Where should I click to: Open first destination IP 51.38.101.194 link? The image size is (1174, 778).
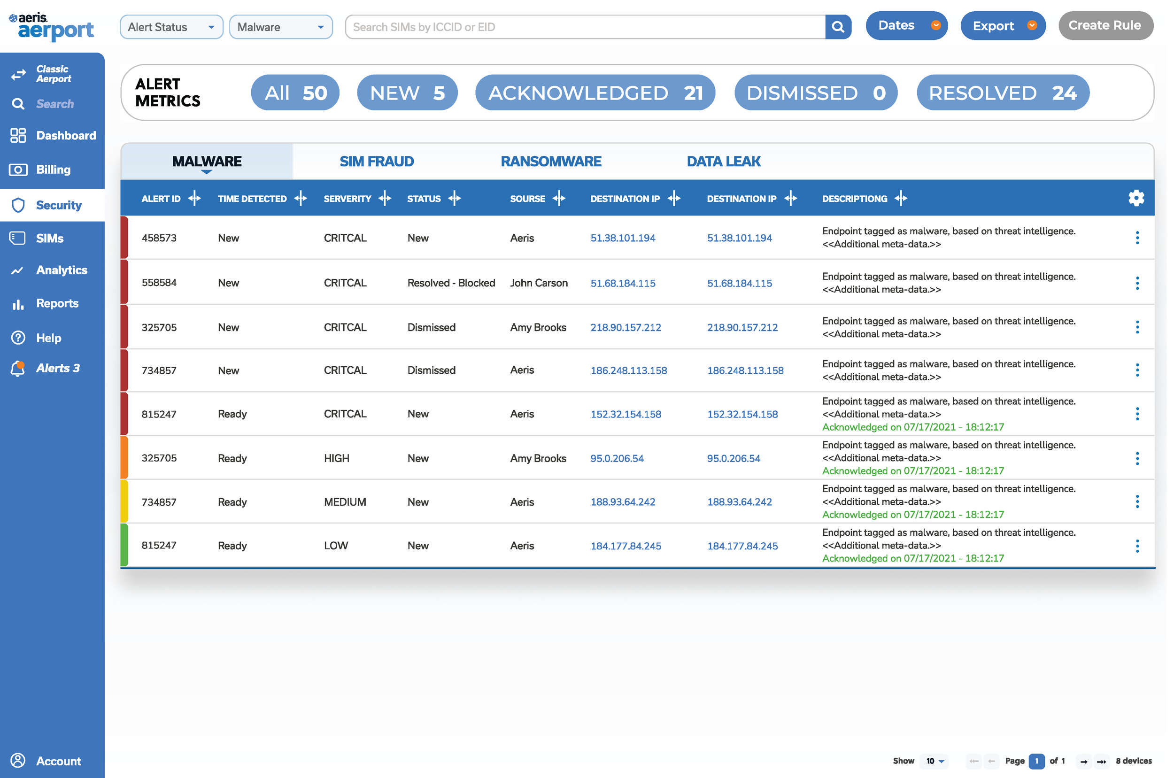click(x=623, y=238)
